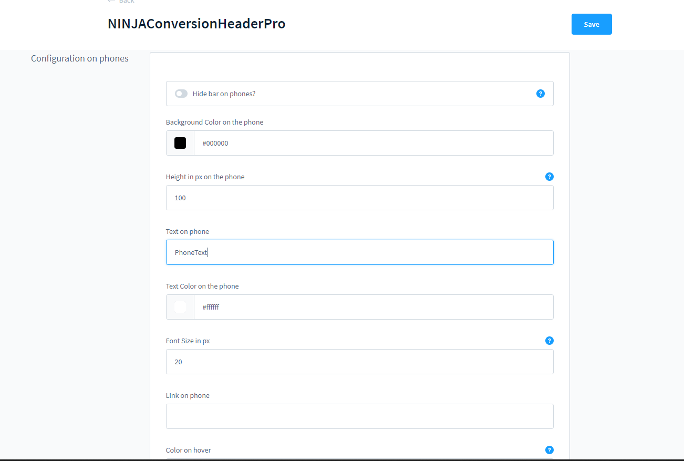Screen dimensions: 684x461
Task: Click the Background Color on the phone label
Action: (214, 122)
